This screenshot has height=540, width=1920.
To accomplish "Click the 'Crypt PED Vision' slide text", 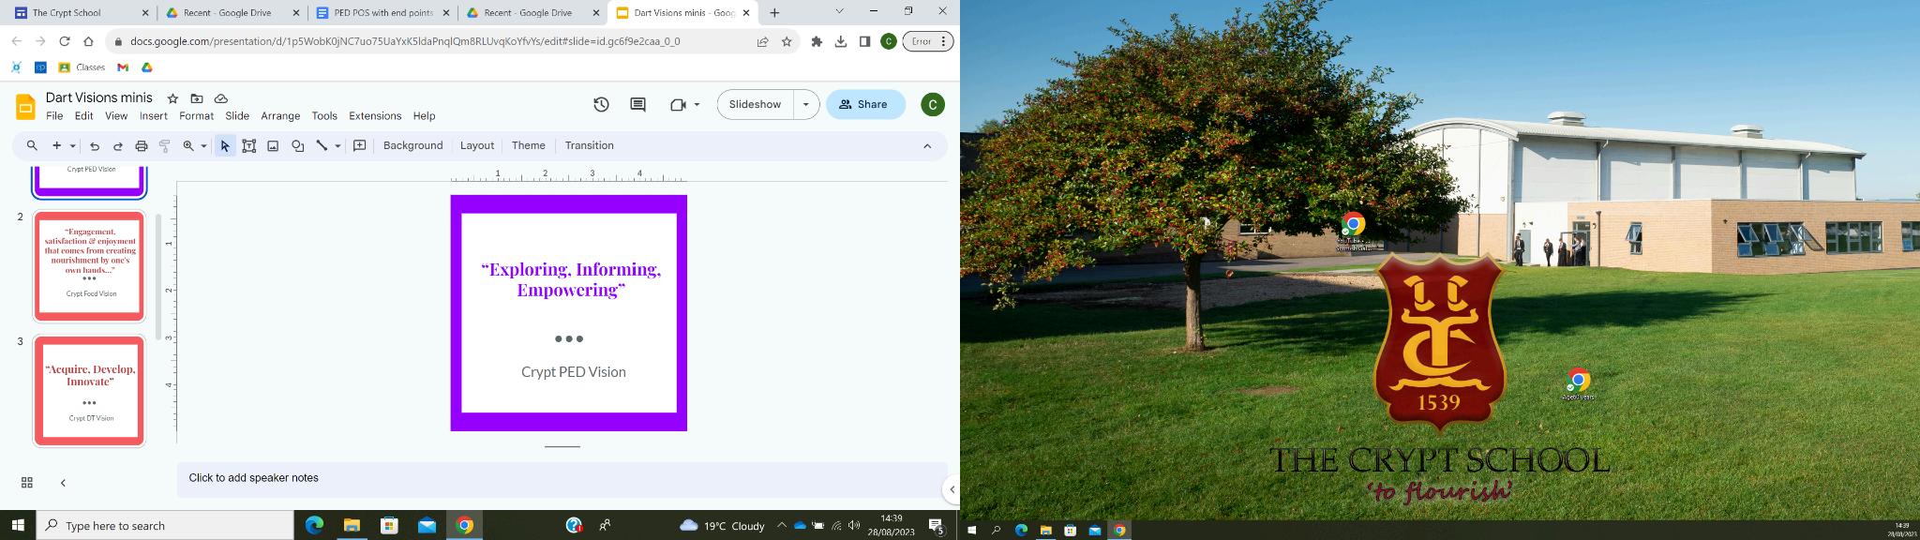I will coord(573,372).
